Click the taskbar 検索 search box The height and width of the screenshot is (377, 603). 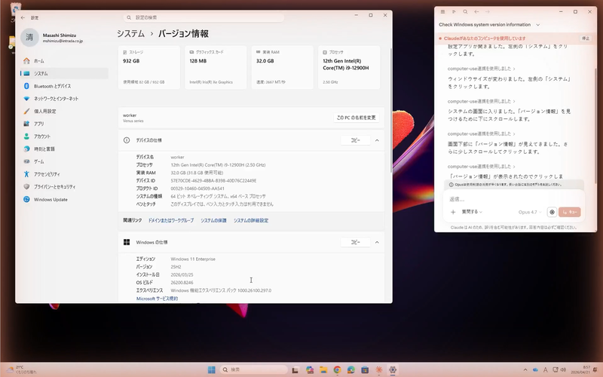253,369
